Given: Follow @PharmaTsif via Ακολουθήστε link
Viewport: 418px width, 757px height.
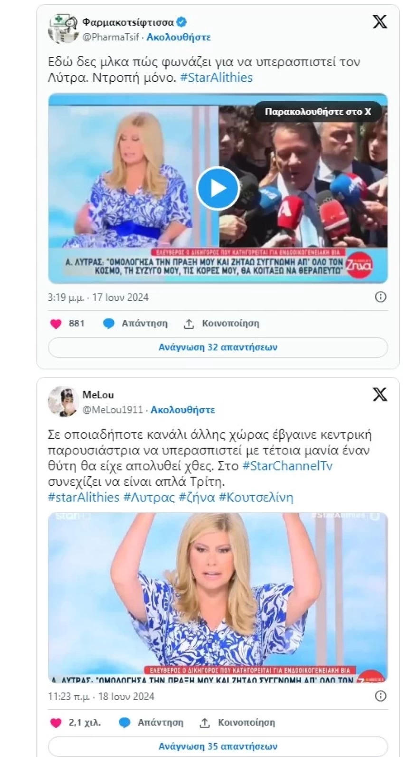Looking at the screenshot, I should click(x=179, y=37).
